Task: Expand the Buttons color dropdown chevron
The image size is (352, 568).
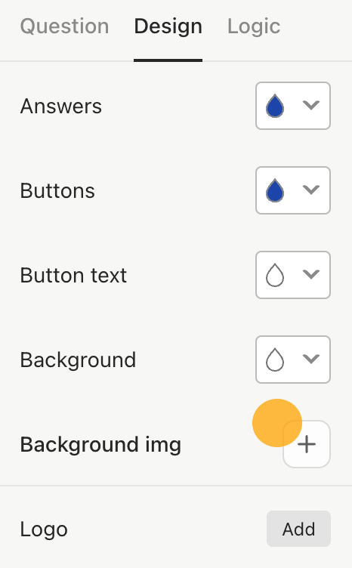Action: point(311,190)
